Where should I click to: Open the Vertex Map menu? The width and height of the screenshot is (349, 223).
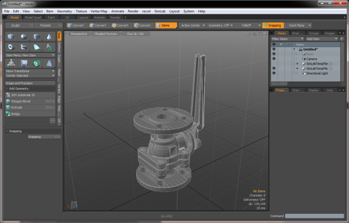pos(99,11)
